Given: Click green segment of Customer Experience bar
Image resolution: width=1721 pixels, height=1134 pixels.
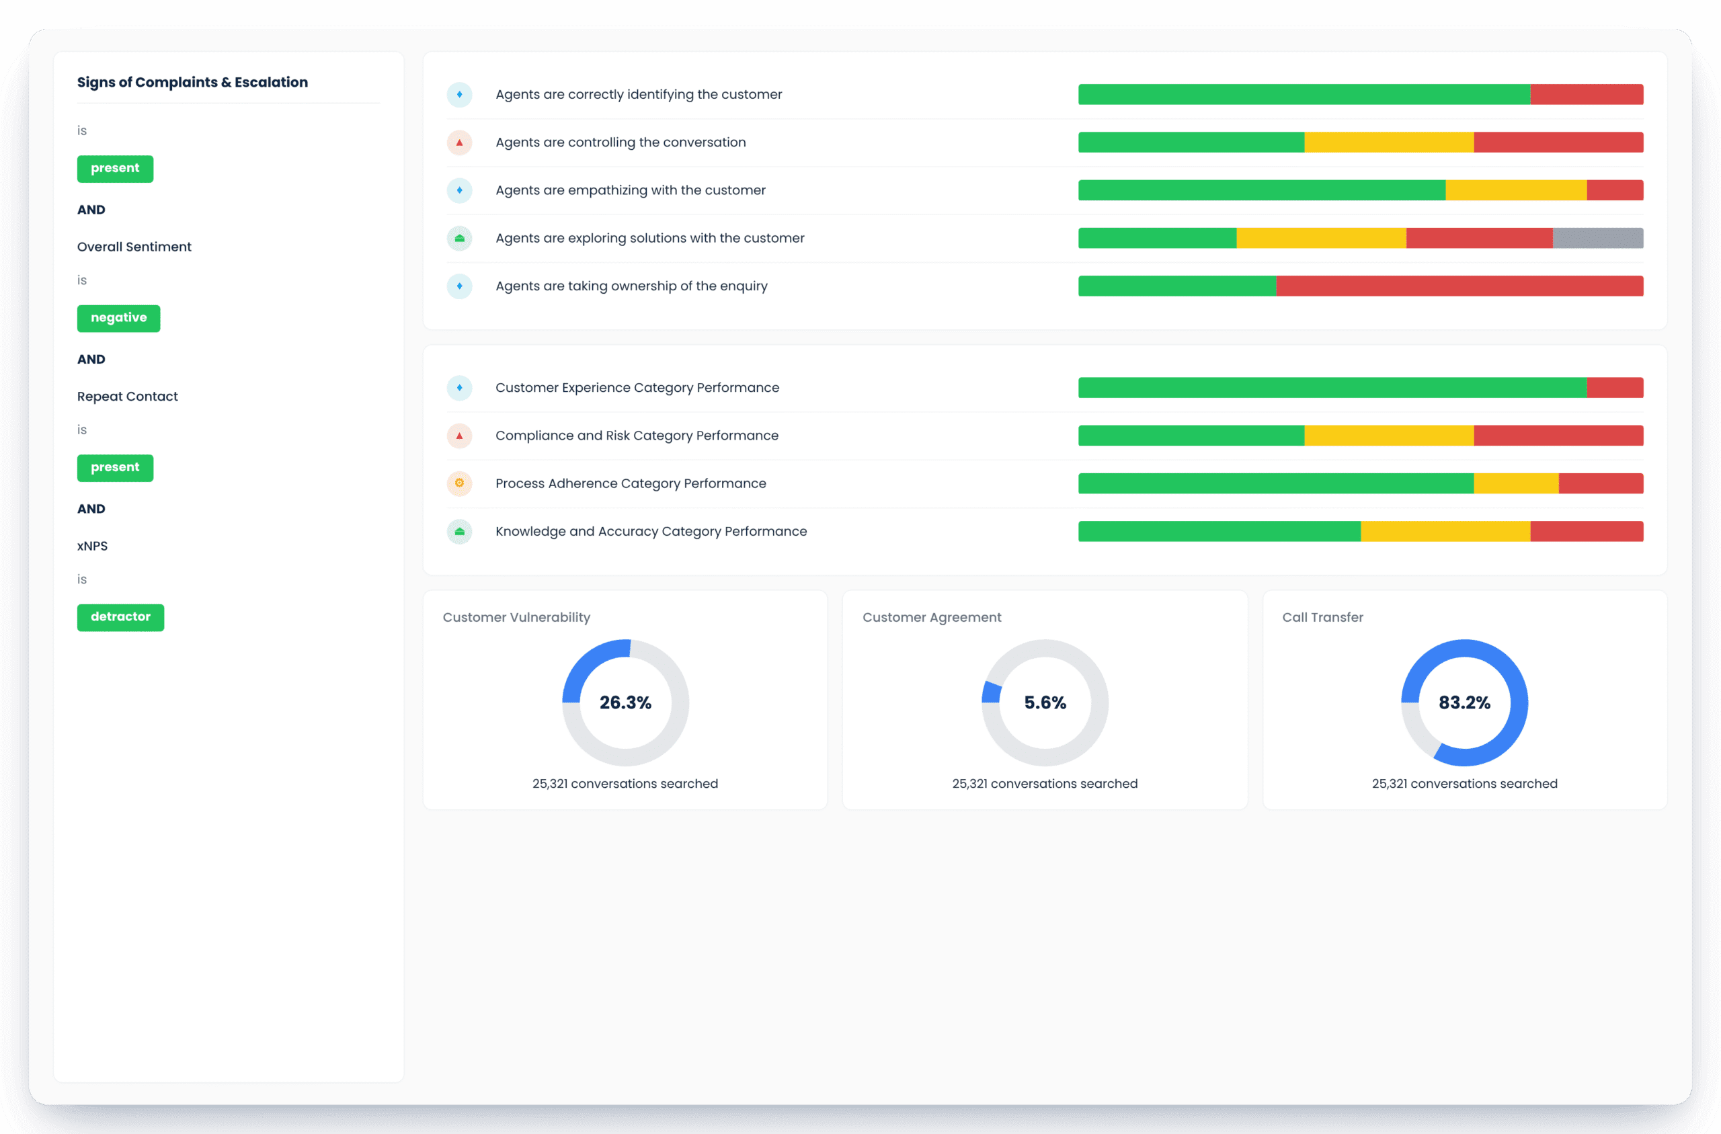Looking at the screenshot, I should point(1332,388).
